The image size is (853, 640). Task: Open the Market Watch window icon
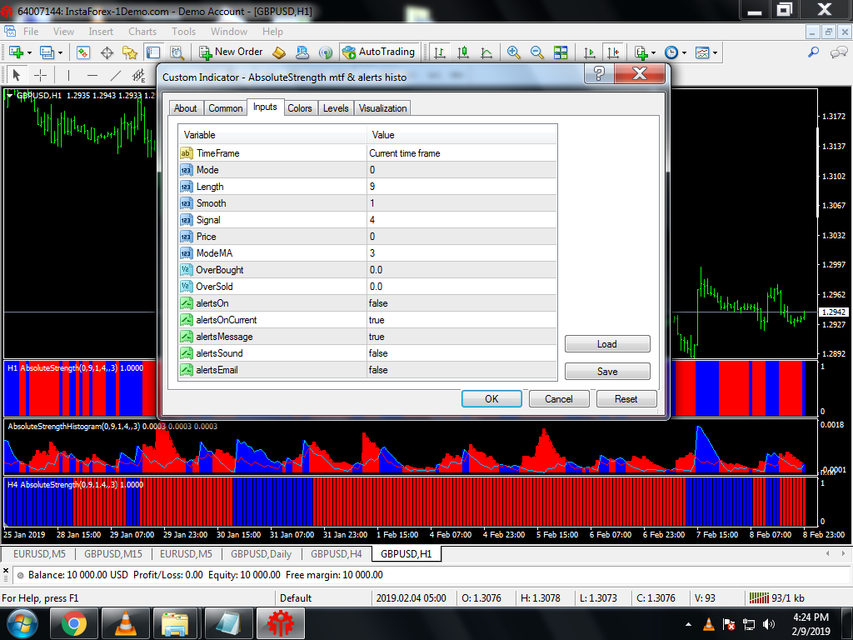coord(83,52)
